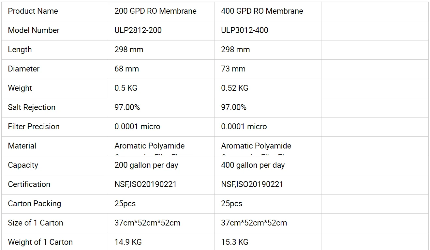Select the "Size of 1 Carton" label
430x250 pixels.
(36, 223)
